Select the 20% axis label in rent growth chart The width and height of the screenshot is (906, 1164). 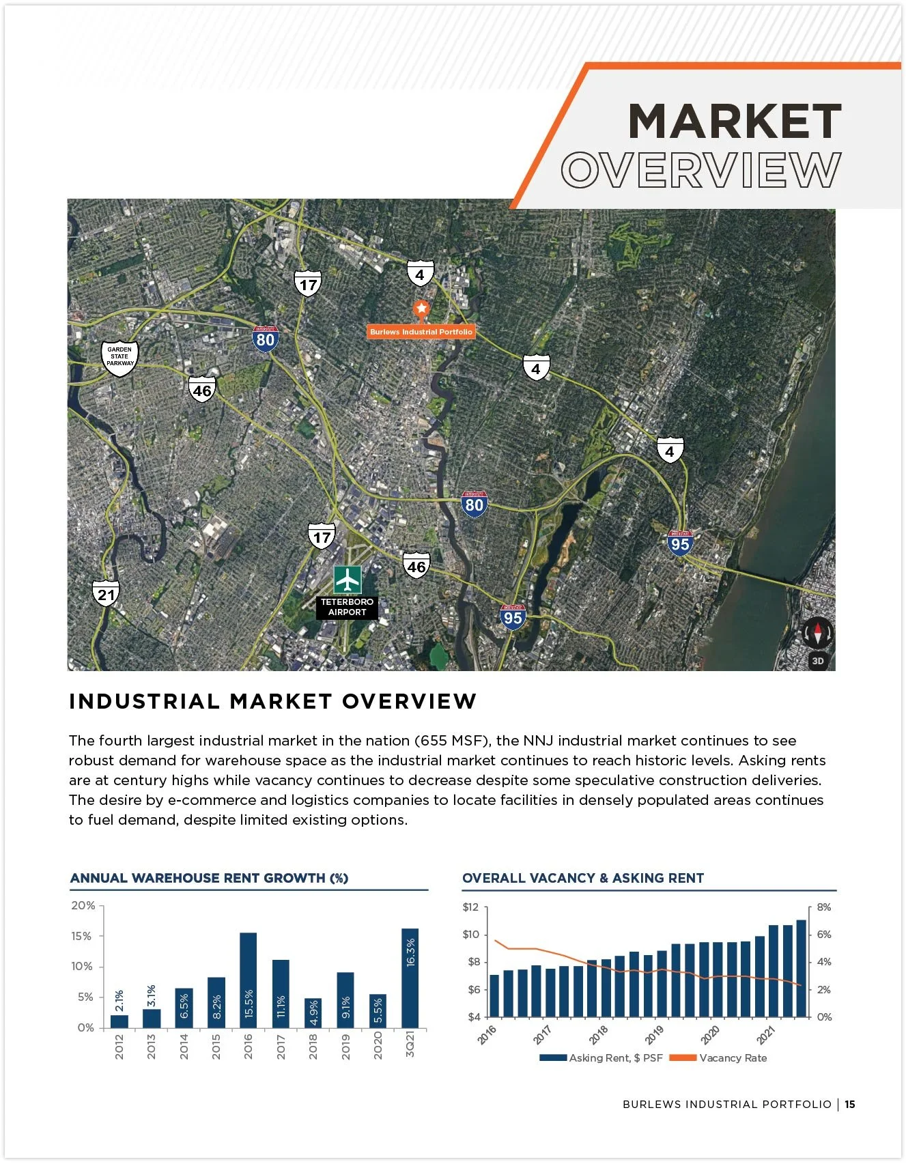[x=83, y=905]
